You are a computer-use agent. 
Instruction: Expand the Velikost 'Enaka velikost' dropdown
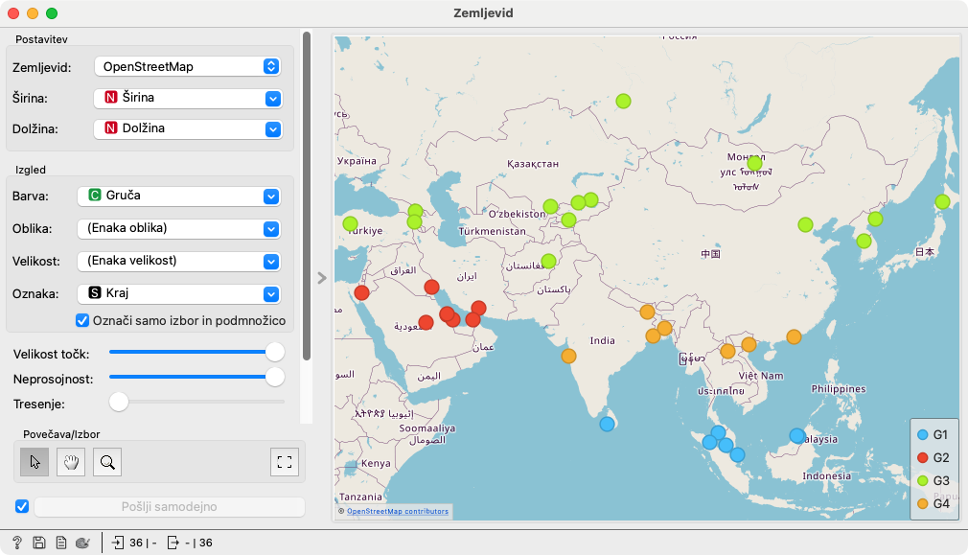click(x=178, y=261)
